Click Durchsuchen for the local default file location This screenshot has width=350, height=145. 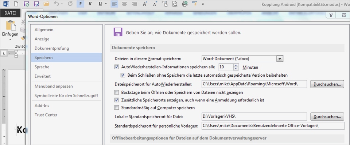point(327,117)
